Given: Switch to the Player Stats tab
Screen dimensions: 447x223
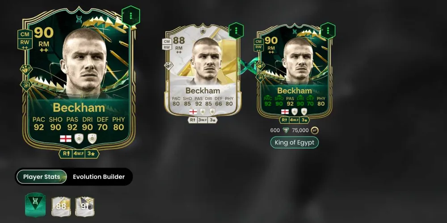Looking at the screenshot, I should 42,177.
